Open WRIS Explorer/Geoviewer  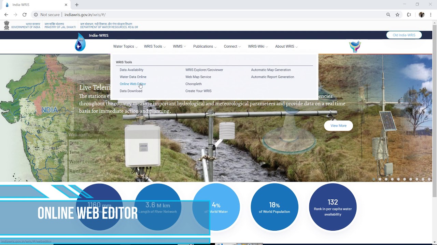coord(204,70)
